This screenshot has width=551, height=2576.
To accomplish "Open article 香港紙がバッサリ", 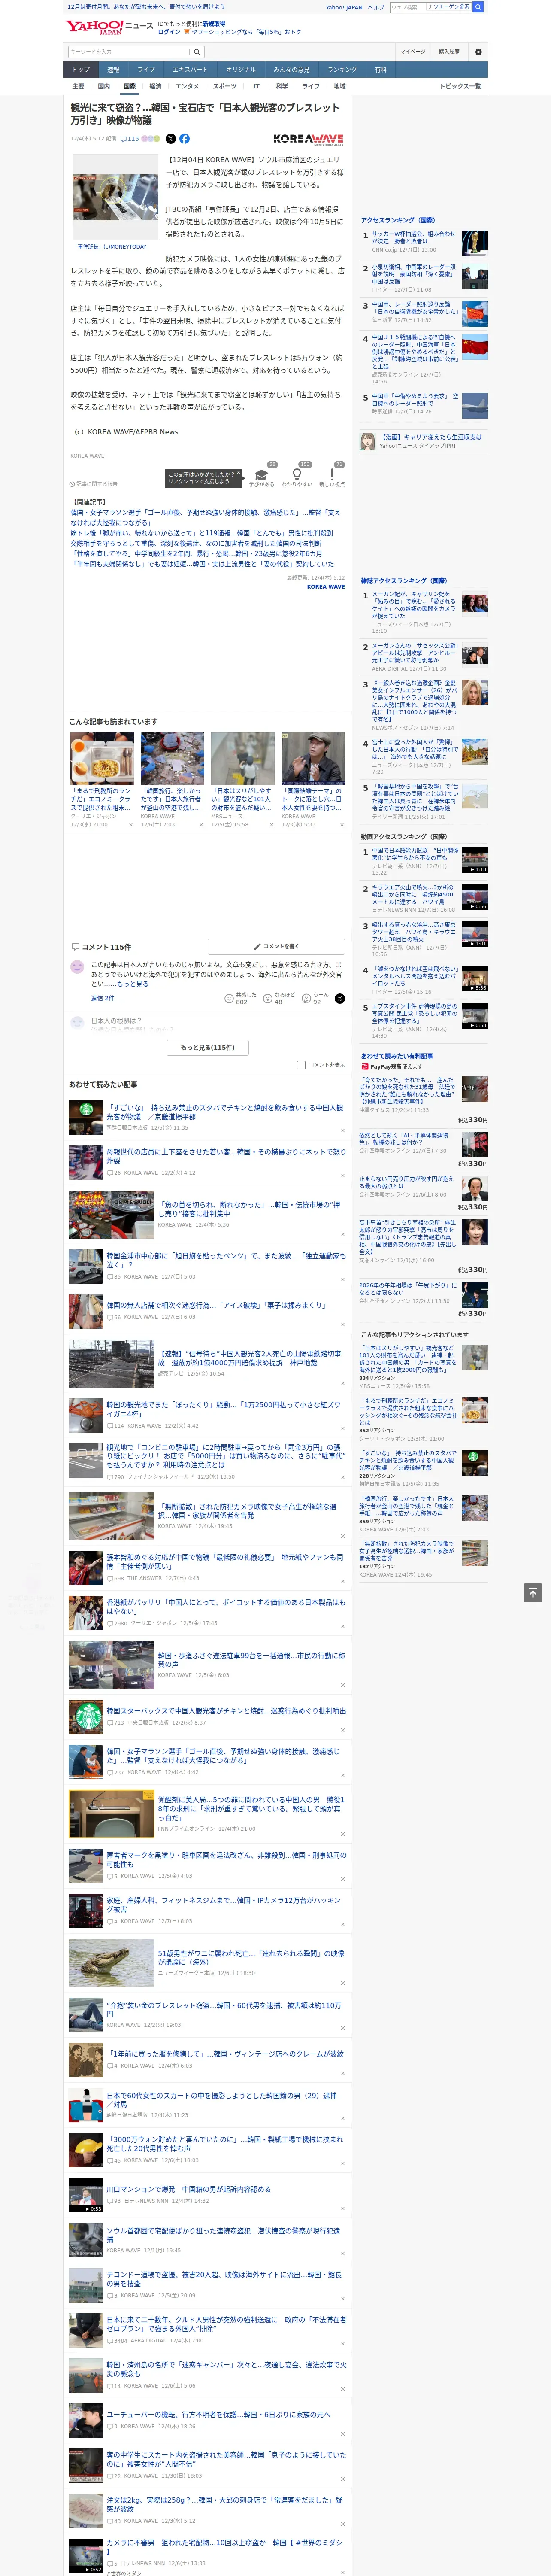I will [226, 1607].
